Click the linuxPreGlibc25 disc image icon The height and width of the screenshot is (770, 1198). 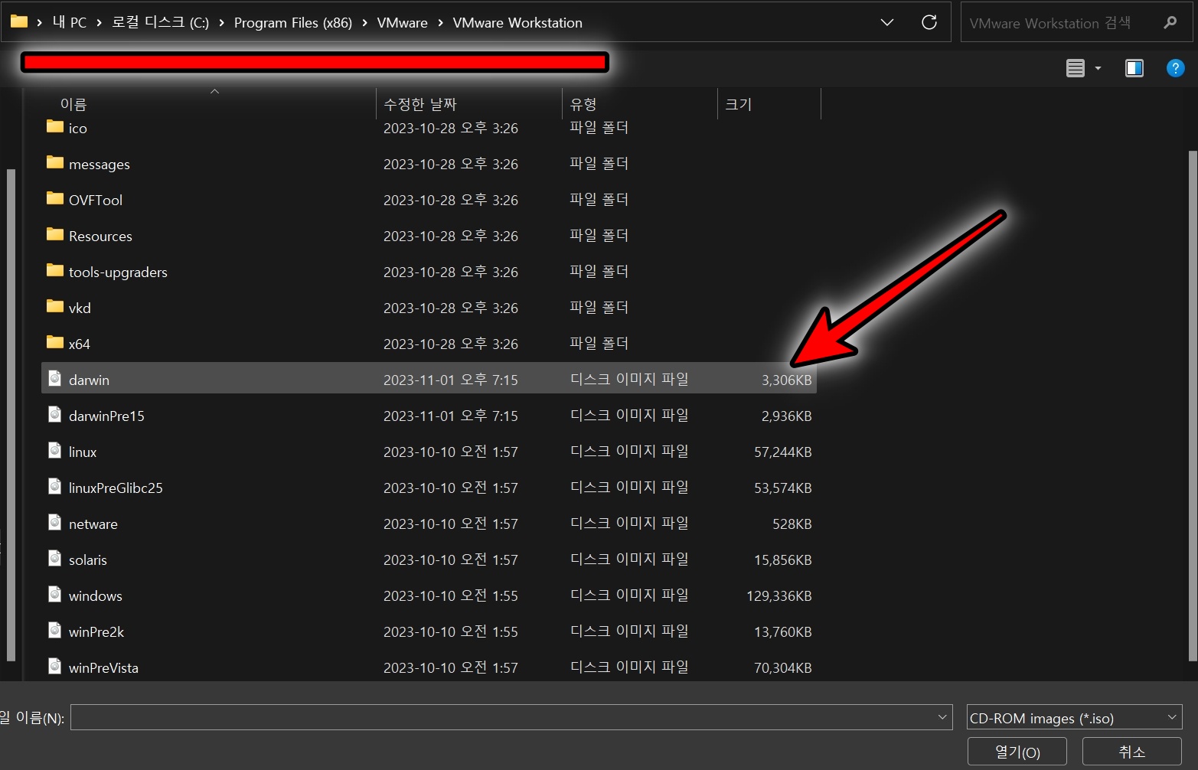tap(55, 486)
